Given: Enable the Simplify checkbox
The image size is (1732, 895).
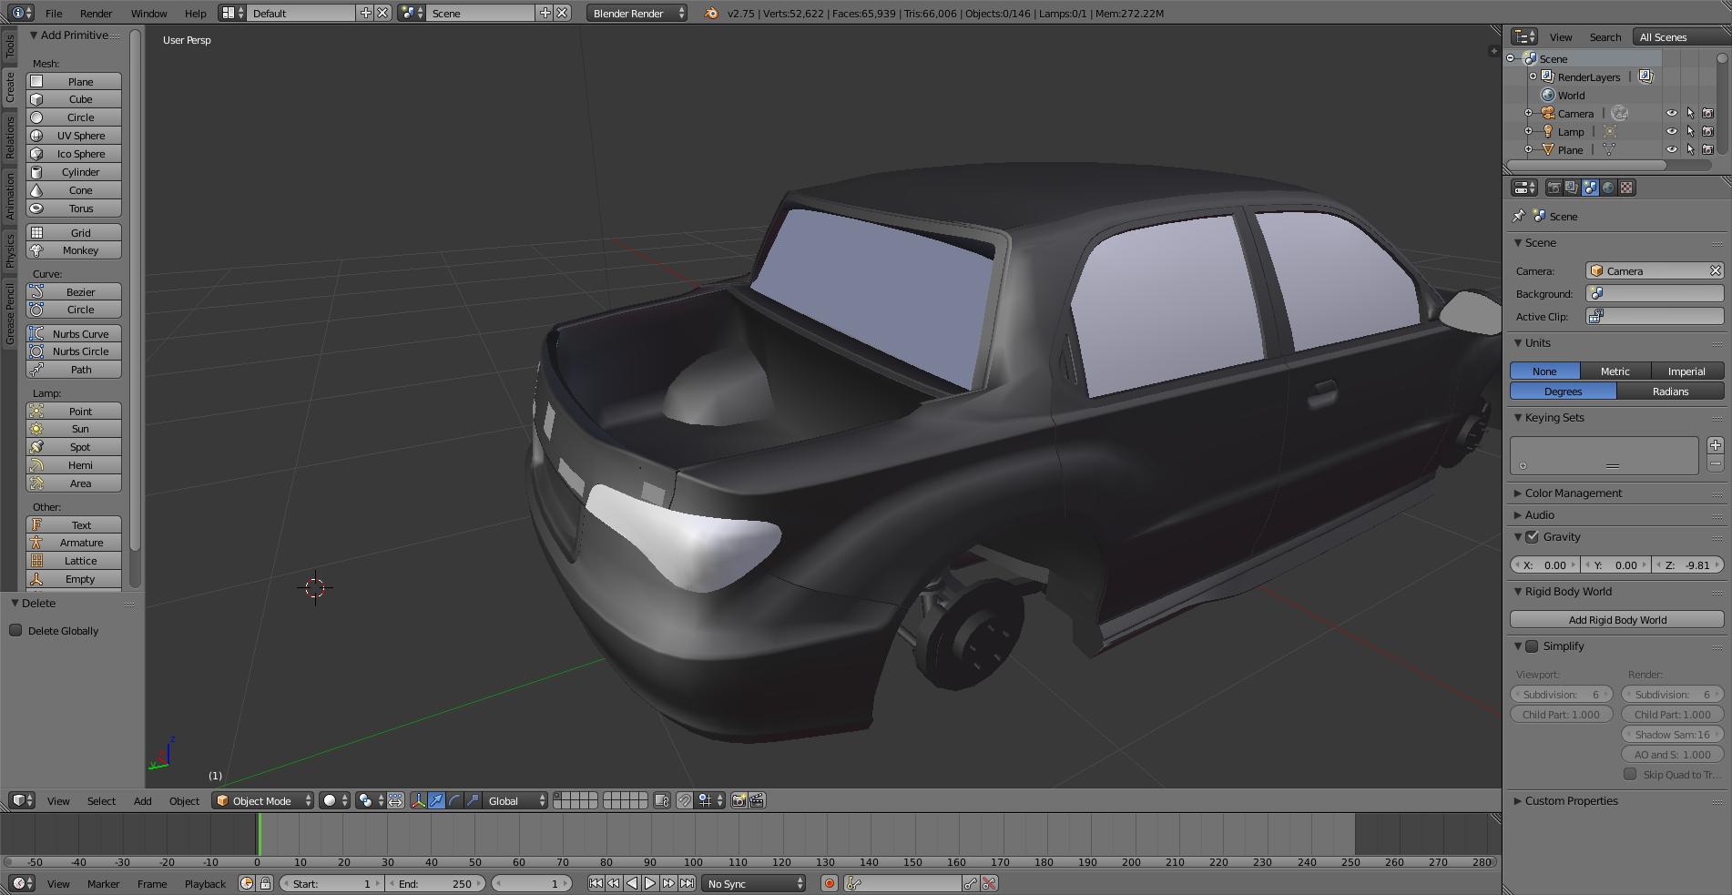Looking at the screenshot, I should point(1533,646).
